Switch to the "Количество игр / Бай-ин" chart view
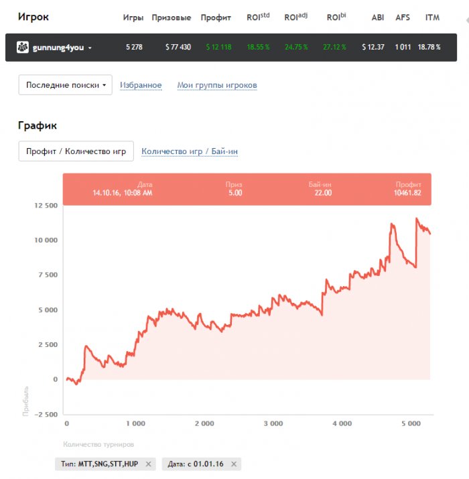 point(190,151)
